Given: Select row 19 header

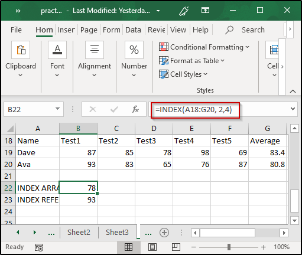Looking at the screenshot, I should point(8,152).
